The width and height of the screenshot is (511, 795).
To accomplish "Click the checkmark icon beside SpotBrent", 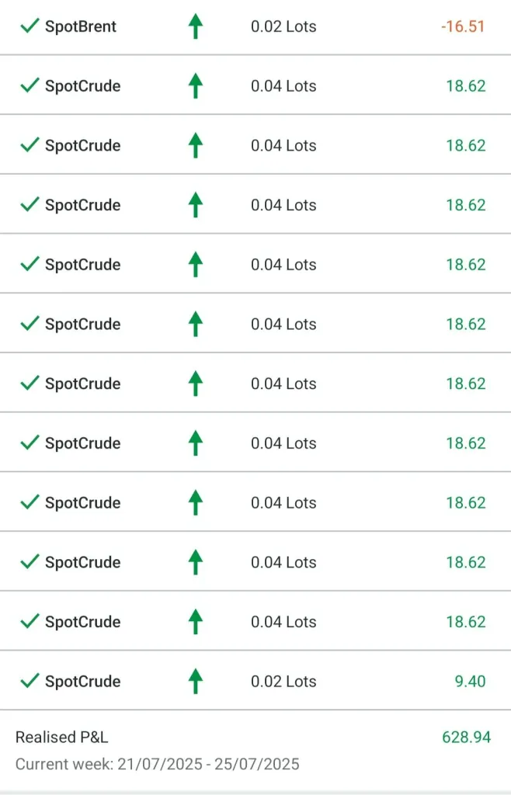I will [x=30, y=26].
